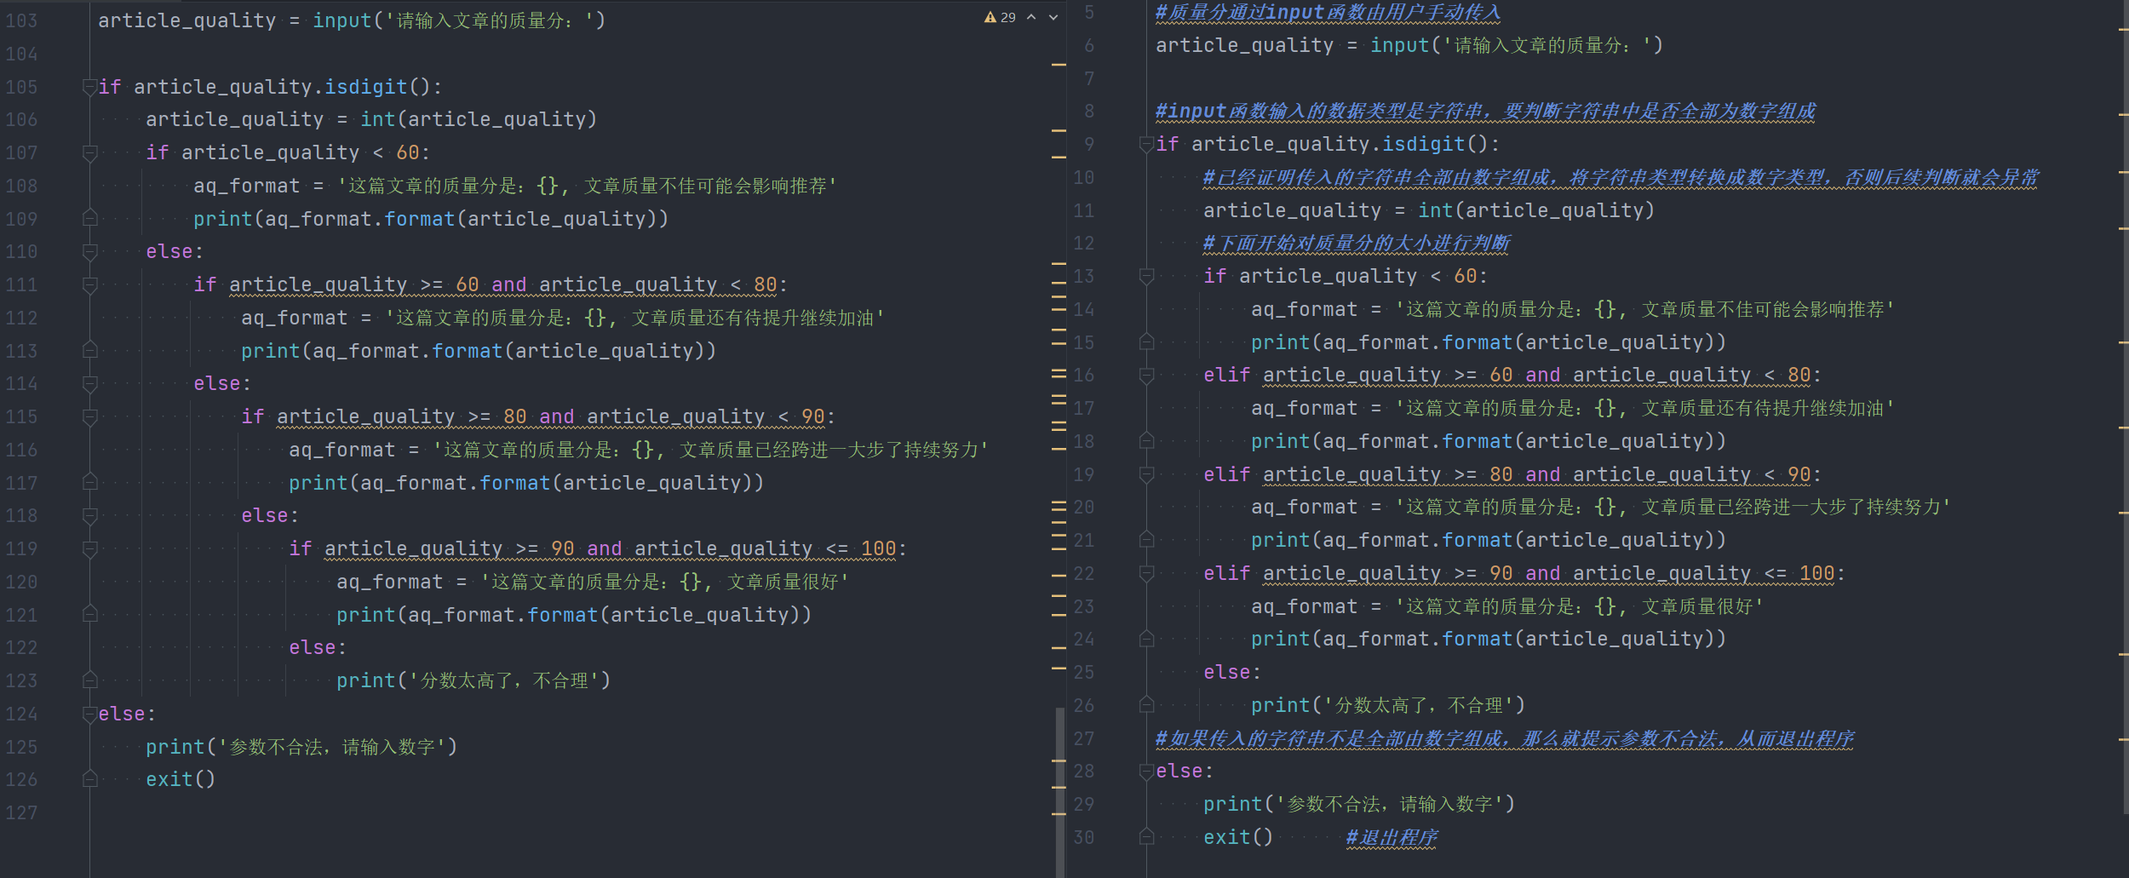The image size is (2129, 878).
Task: Click comment '#质量分通过input函数由用户手动传入' in right editor
Action: click(1328, 13)
